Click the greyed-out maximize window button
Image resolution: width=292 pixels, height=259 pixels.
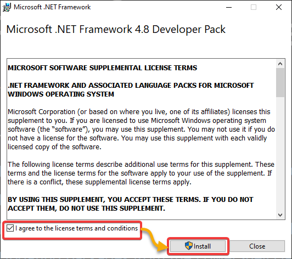click(x=254, y=7)
